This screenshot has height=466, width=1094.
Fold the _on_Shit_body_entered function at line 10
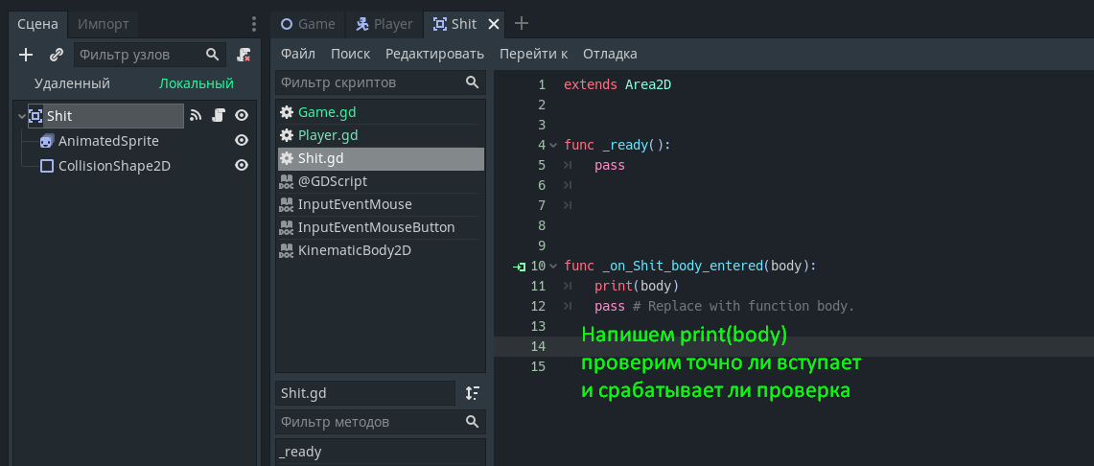pyautogui.click(x=553, y=266)
